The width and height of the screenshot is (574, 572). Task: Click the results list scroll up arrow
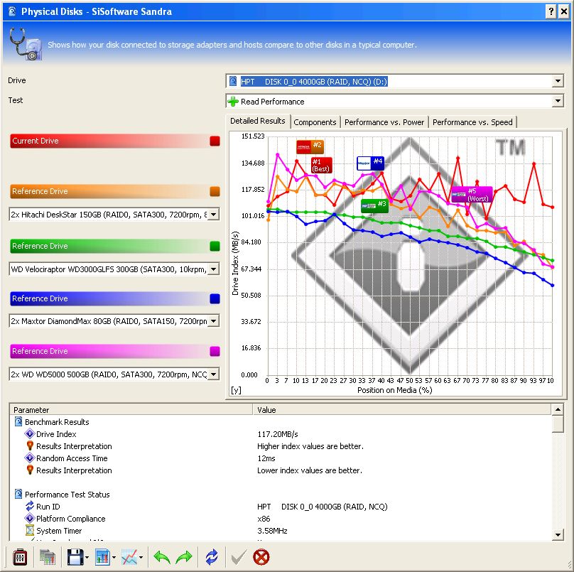click(558, 410)
